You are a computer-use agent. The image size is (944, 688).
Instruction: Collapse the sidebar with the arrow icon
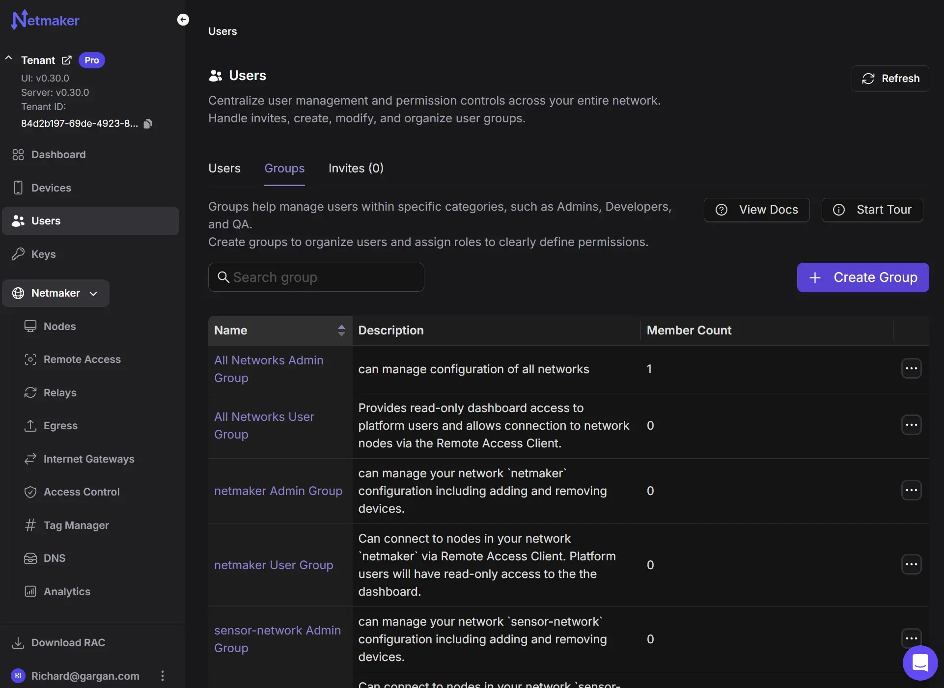tap(183, 20)
